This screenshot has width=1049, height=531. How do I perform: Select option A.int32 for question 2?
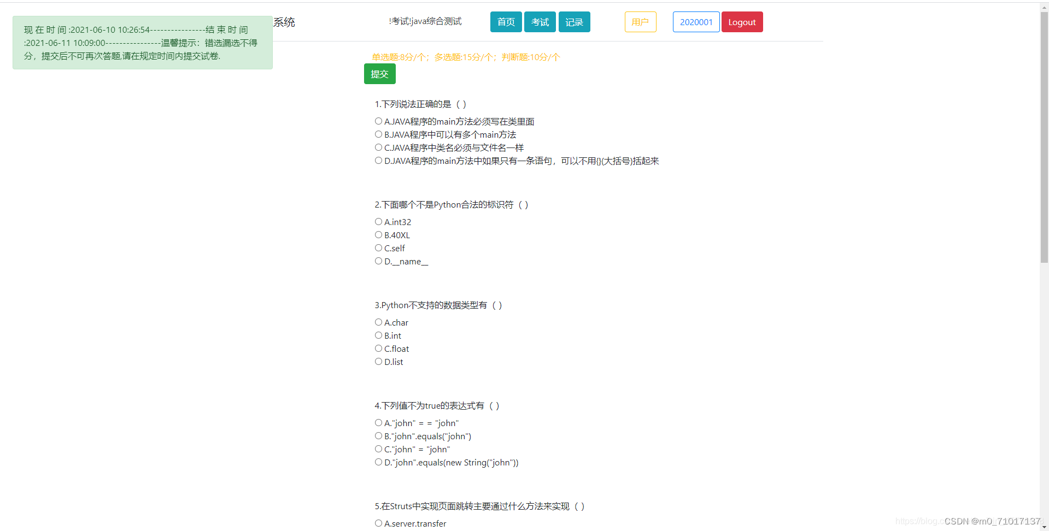[378, 221]
